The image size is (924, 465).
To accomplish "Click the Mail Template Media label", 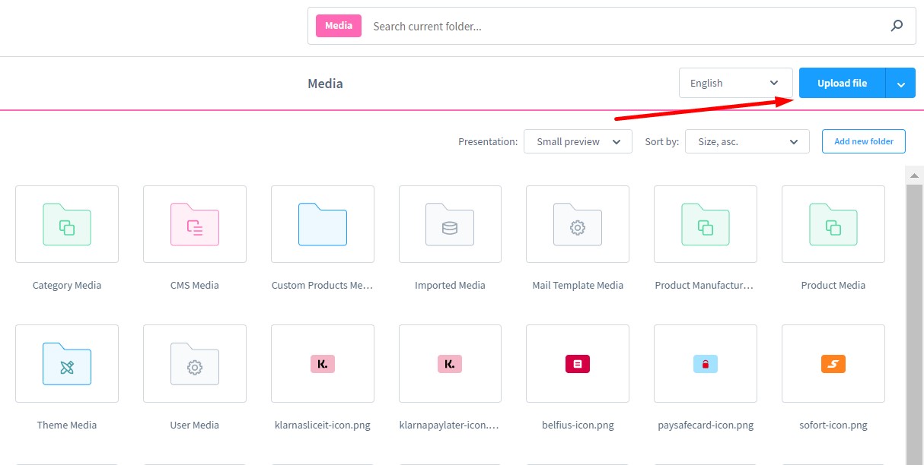I will click(578, 286).
